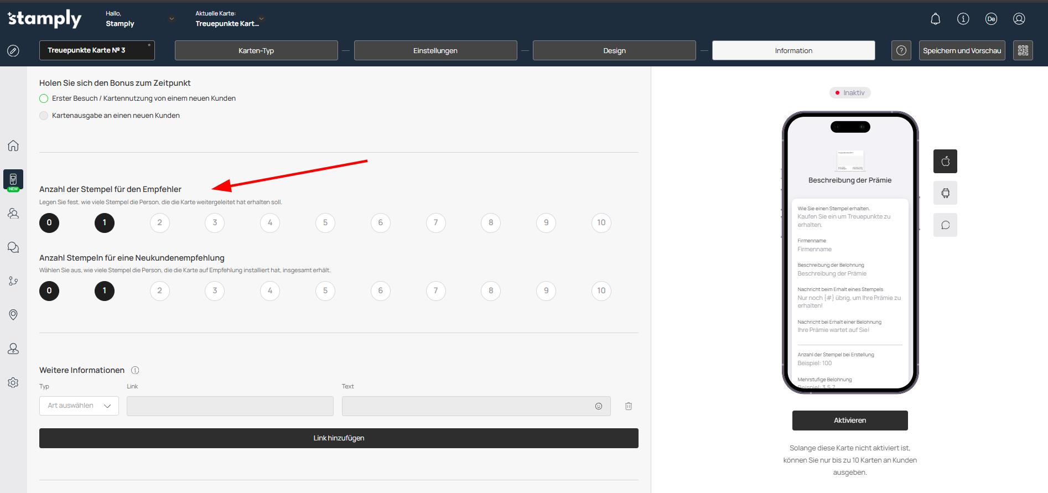The height and width of the screenshot is (493, 1048).
Task: Choose 5 stamps for the Empfehler
Action: click(325, 223)
